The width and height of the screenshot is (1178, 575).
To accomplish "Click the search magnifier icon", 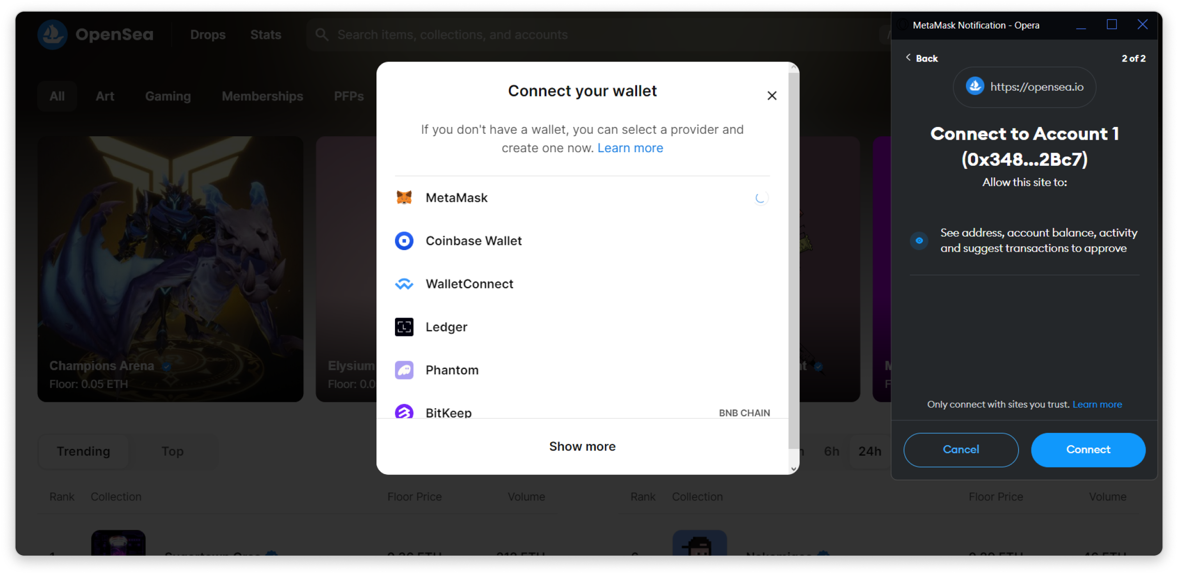I will click(x=321, y=34).
